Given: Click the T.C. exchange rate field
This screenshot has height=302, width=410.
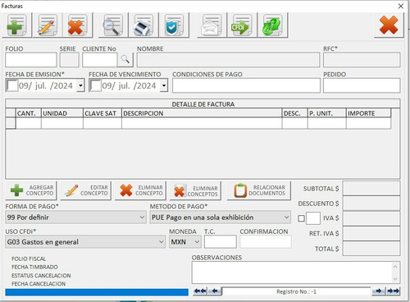Looking at the screenshot, I should click(x=221, y=242).
